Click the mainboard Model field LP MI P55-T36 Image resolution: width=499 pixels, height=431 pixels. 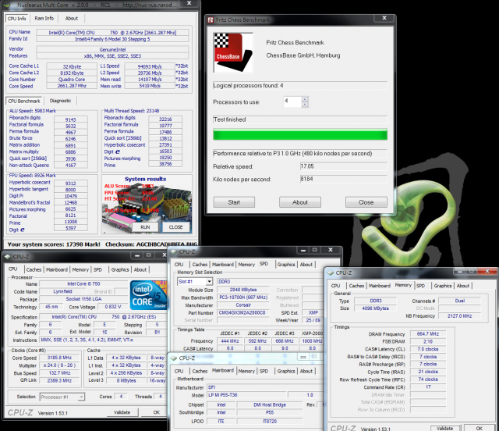245,395
